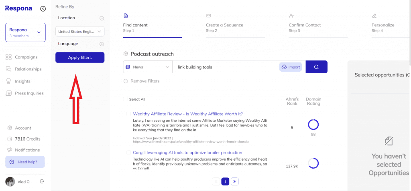Check the Select All checkbox
Image resolution: width=411 pixels, height=191 pixels.
[125, 99]
